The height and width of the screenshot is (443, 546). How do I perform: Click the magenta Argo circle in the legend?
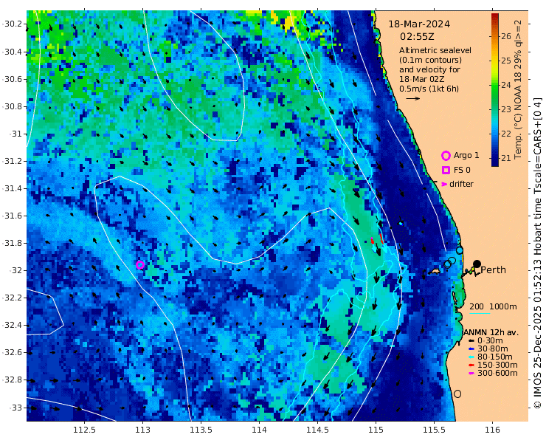coord(446,156)
